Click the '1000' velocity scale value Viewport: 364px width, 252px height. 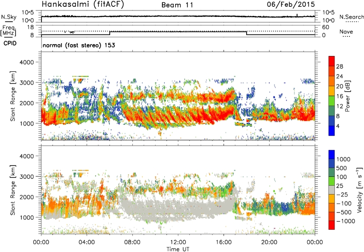[x=343, y=159]
